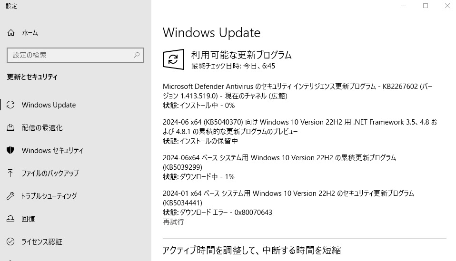Click the search magnifier icon
Image resolution: width=456 pixels, height=261 pixels.
coord(137,55)
